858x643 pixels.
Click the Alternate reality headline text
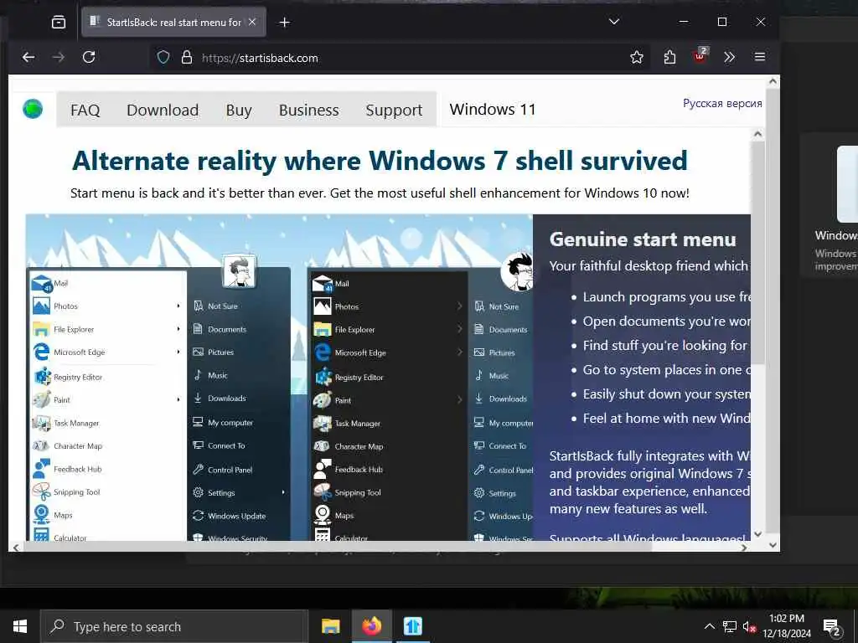pyautogui.click(x=380, y=161)
